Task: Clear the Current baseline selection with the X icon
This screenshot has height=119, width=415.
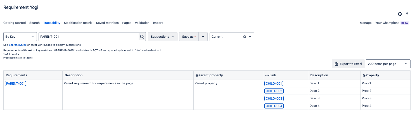Action: click(x=245, y=37)
